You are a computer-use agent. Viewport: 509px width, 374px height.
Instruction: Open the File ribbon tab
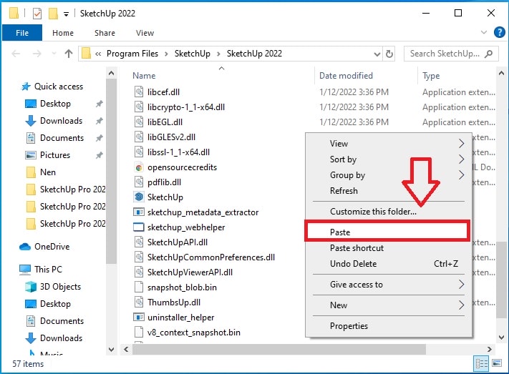click(22, 33)
